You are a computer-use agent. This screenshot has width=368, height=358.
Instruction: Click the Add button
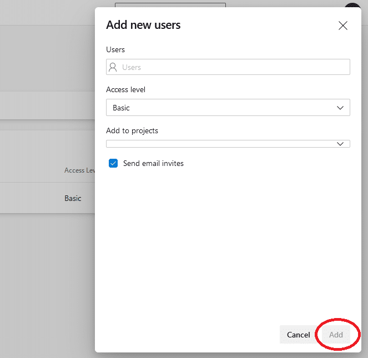(x=336, y=335)
